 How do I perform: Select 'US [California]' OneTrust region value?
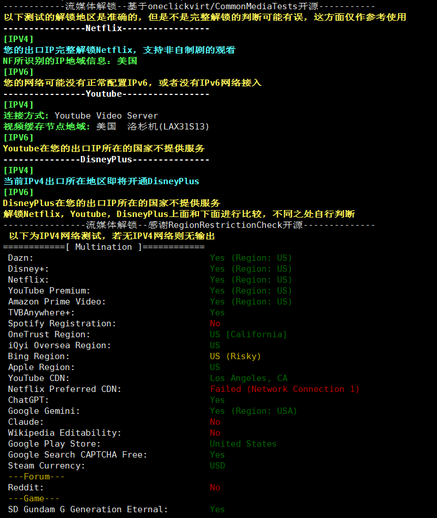248,334
